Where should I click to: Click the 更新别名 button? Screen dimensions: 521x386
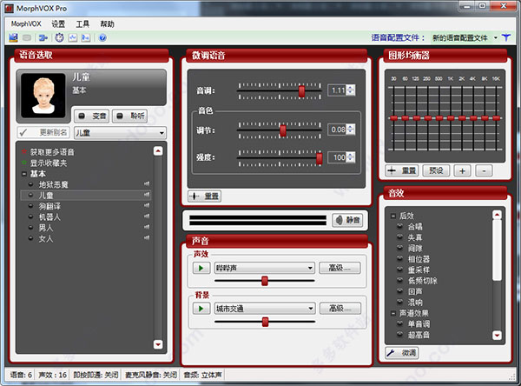point(43,132)
